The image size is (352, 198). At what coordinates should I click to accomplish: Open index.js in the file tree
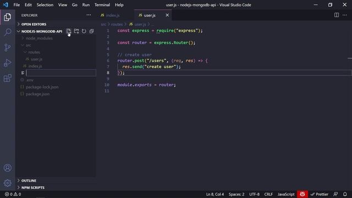(35, 66)
